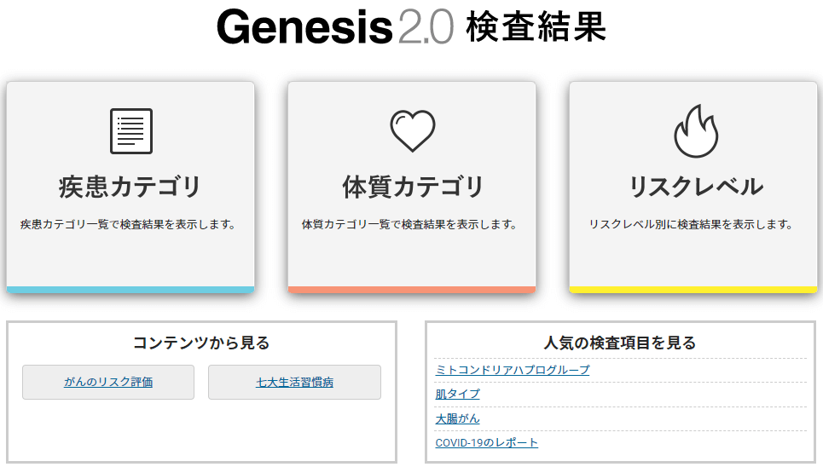The image size is (823, 467).
Task: Open the 肌タイプ link
Action: (x=457, y=394)
